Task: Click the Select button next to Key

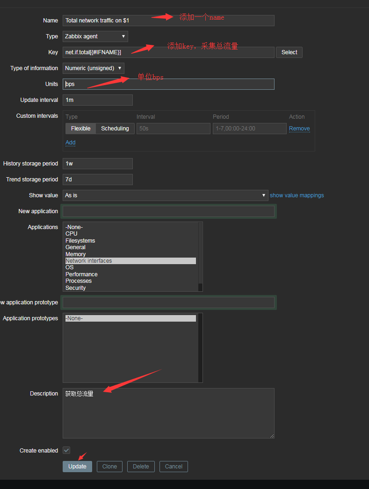Action: (x=289, y=52)
